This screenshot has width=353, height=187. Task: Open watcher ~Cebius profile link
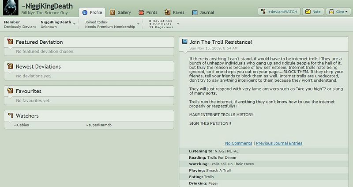point(22,125)
